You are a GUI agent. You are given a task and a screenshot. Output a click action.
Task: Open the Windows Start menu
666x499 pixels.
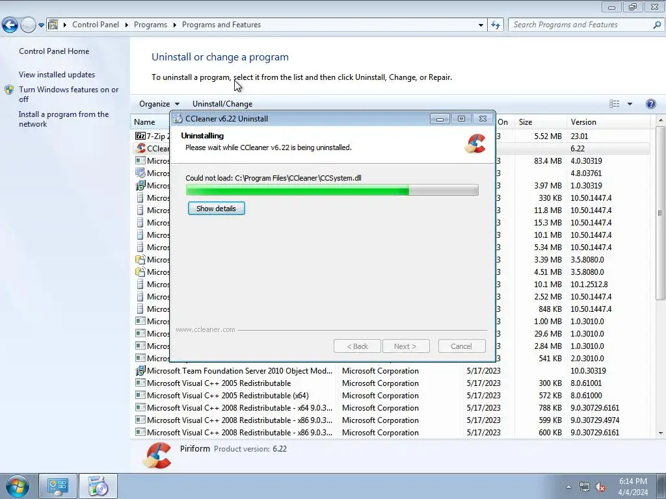tap(18, 487)
